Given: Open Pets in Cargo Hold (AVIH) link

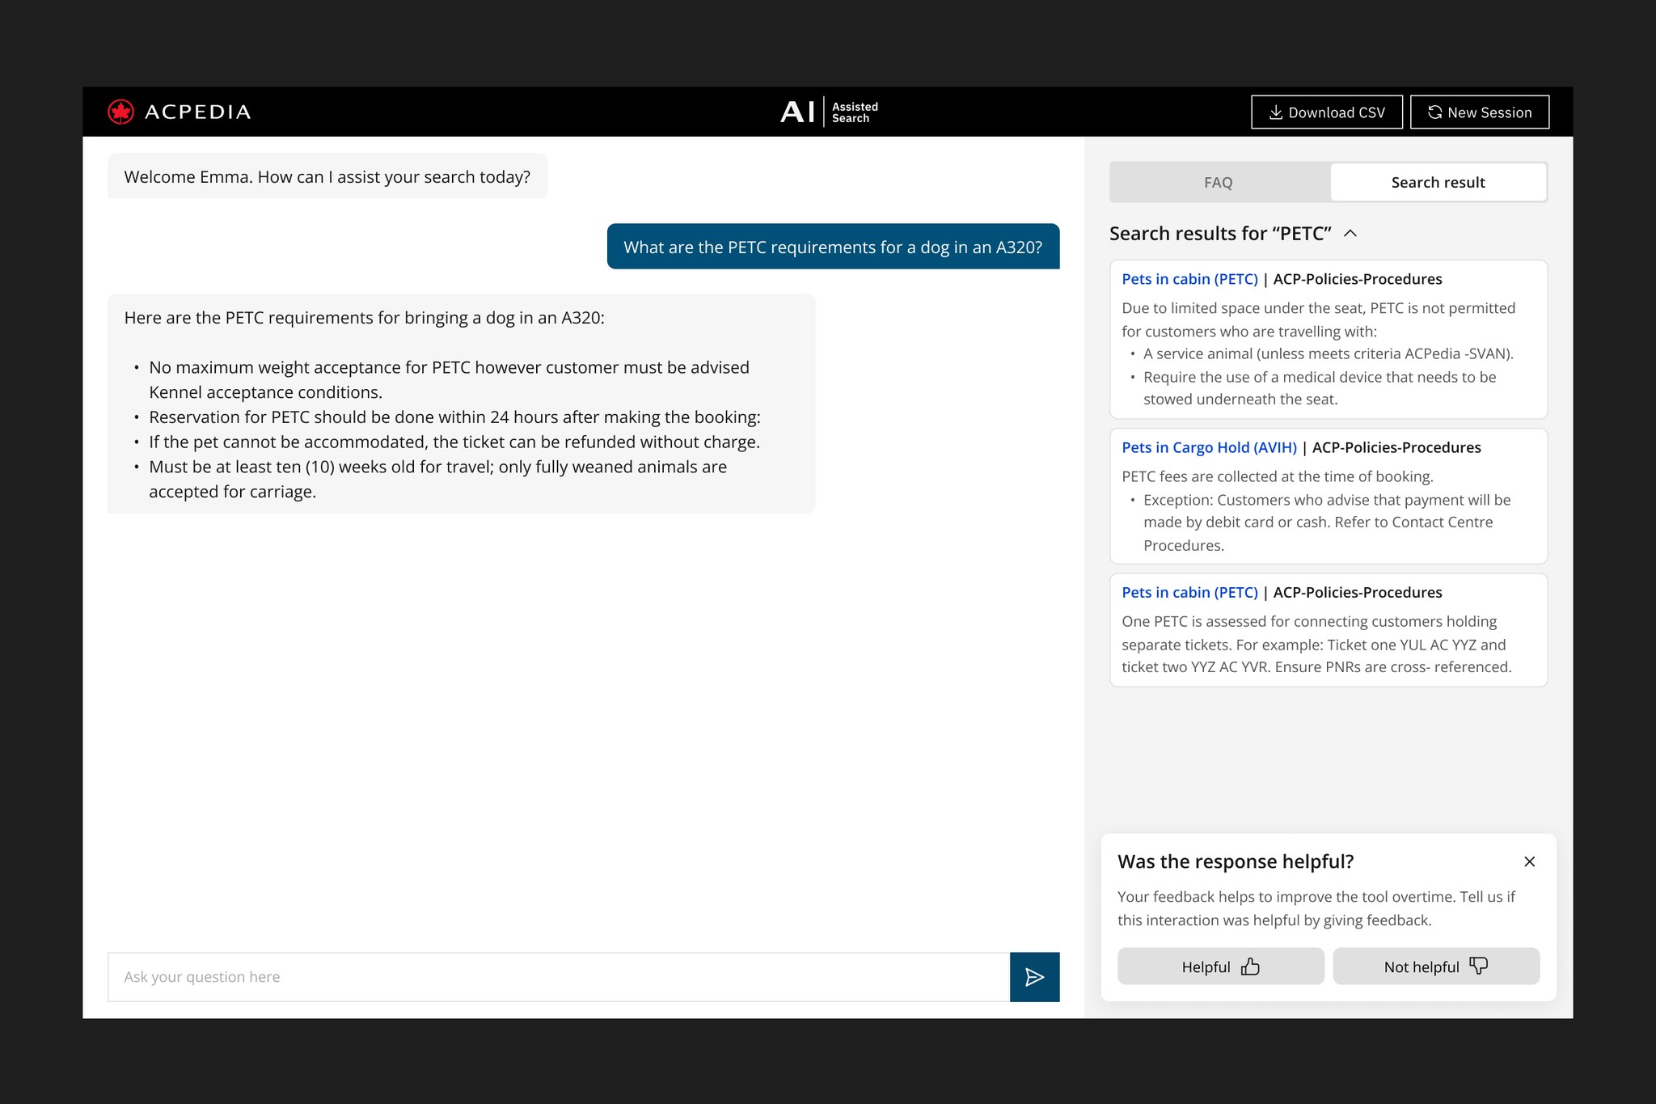Looking at the screenshot, I should [1209, 447].
